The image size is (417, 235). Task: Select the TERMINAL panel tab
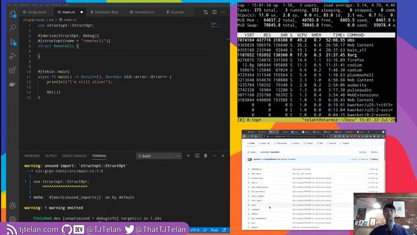pyautogui.click(x=99, y=156)
